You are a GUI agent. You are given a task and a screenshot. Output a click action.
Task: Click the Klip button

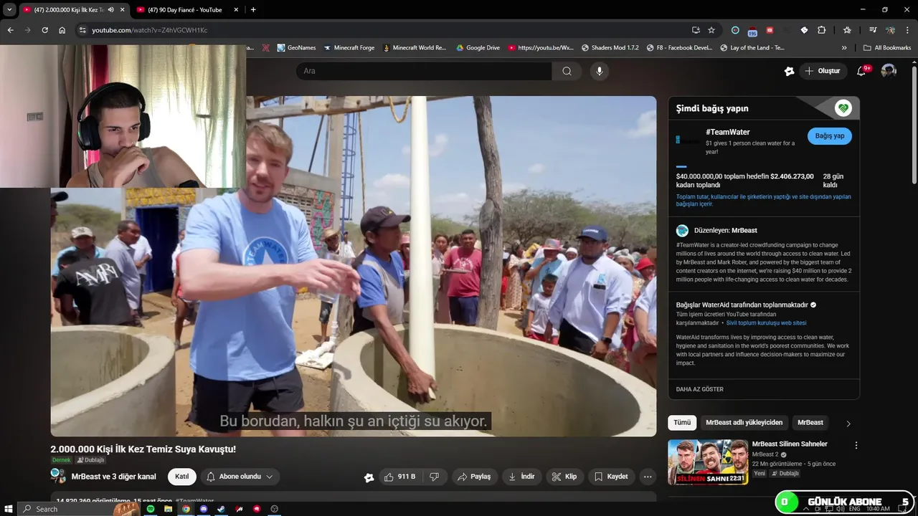tap(565, 477)
